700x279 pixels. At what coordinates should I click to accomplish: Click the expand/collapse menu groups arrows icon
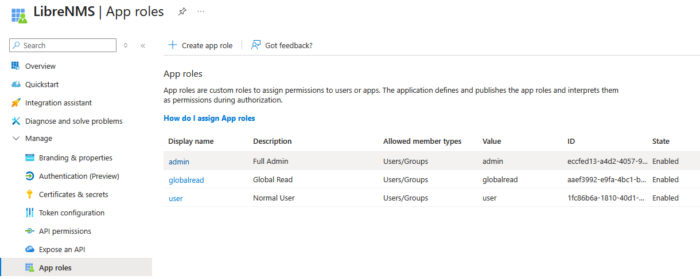click(x=126, y=45)
